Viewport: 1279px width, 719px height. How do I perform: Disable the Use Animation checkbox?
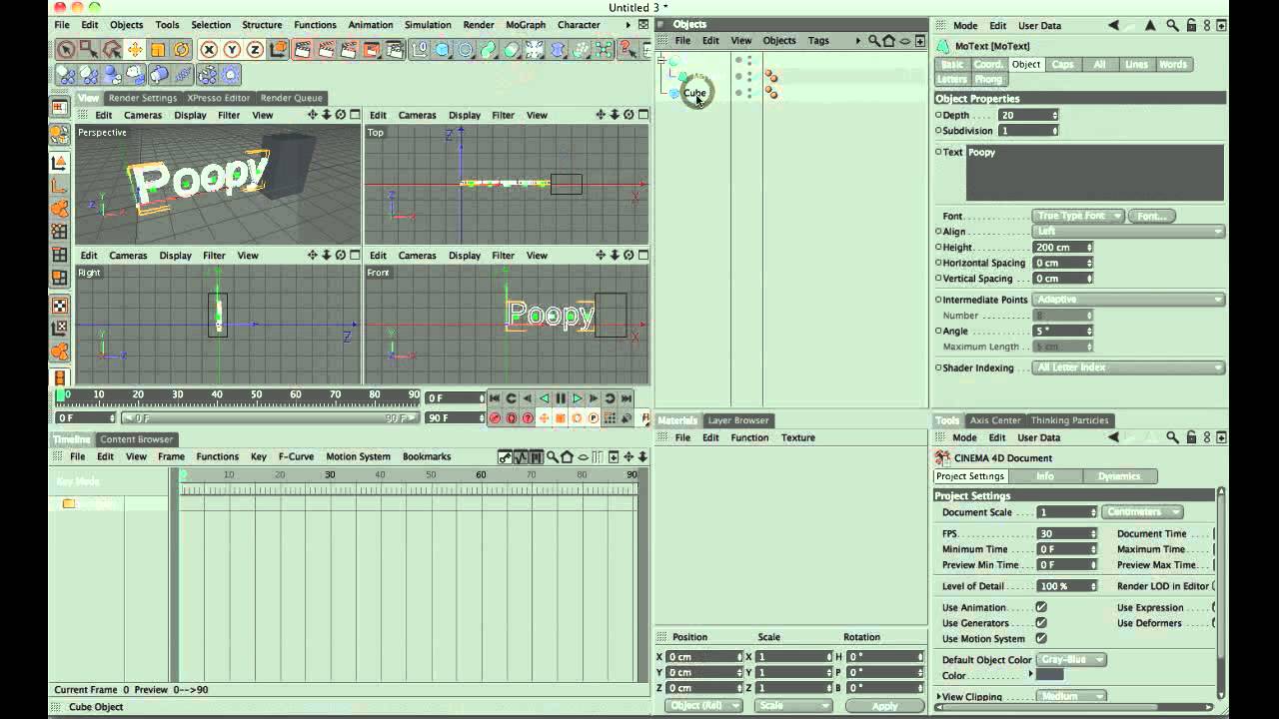[x=1041, y=607]
